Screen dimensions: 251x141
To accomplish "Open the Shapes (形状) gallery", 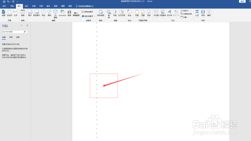I will [x=43, y=14].
